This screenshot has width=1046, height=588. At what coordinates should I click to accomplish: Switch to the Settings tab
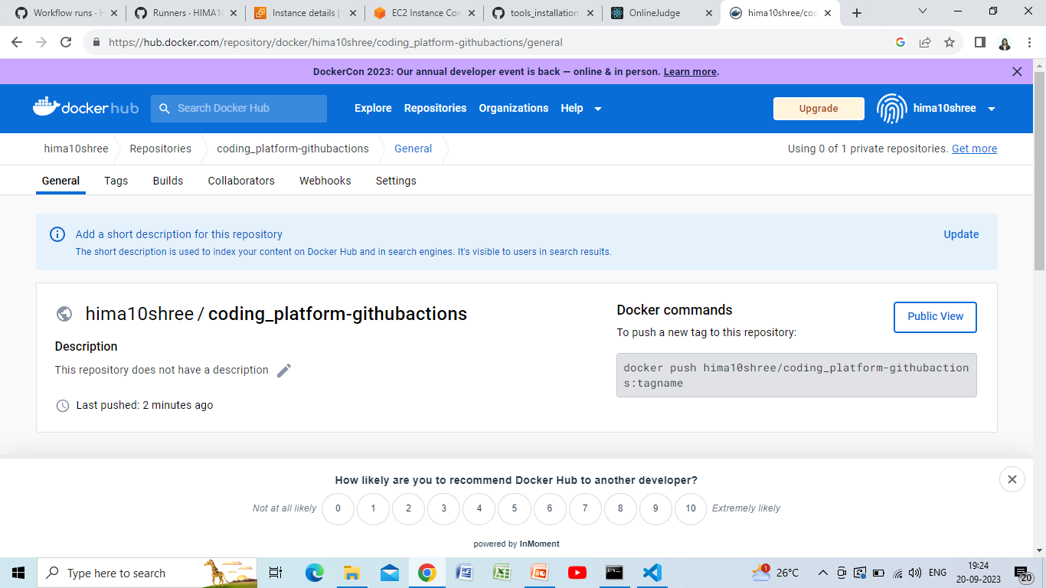click(396, 181)
